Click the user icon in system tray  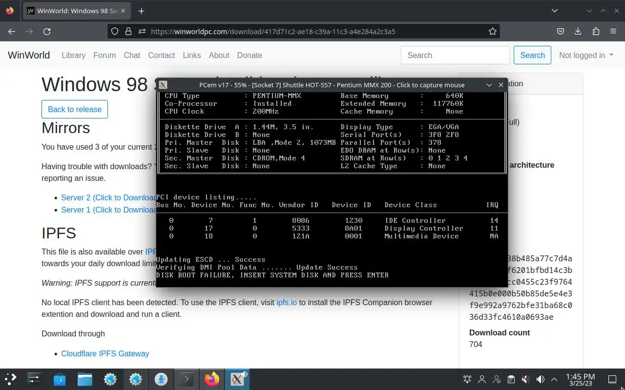click(482, 379)
